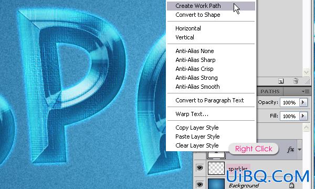Click the create new item icon in upper panel
Image resolution: width=315 pixels, height=189 pixels.
coord(281,81)
